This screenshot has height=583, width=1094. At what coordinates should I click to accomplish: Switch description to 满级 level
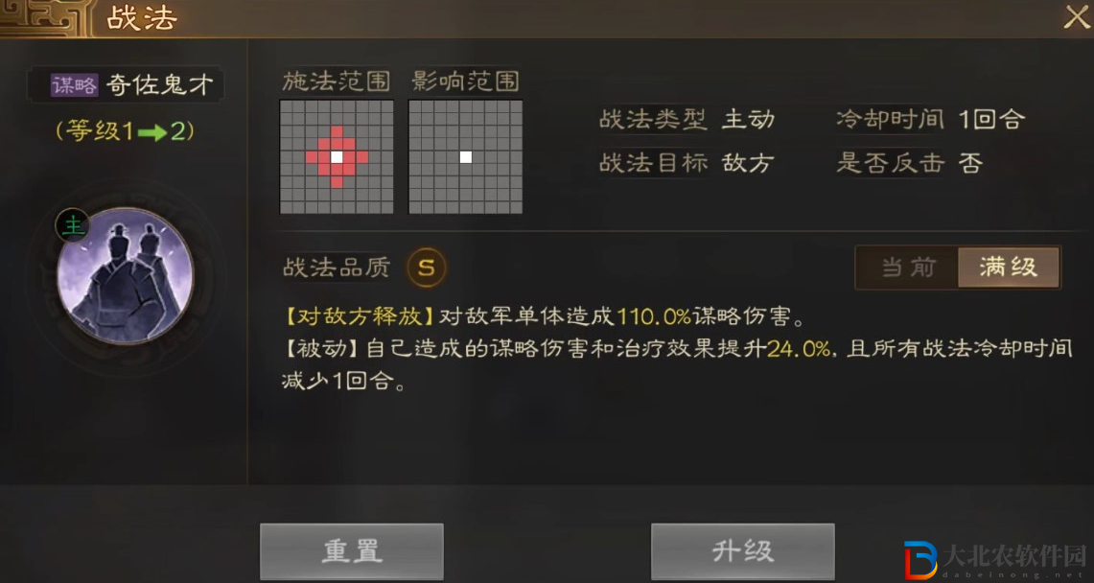pos(1009,268)
